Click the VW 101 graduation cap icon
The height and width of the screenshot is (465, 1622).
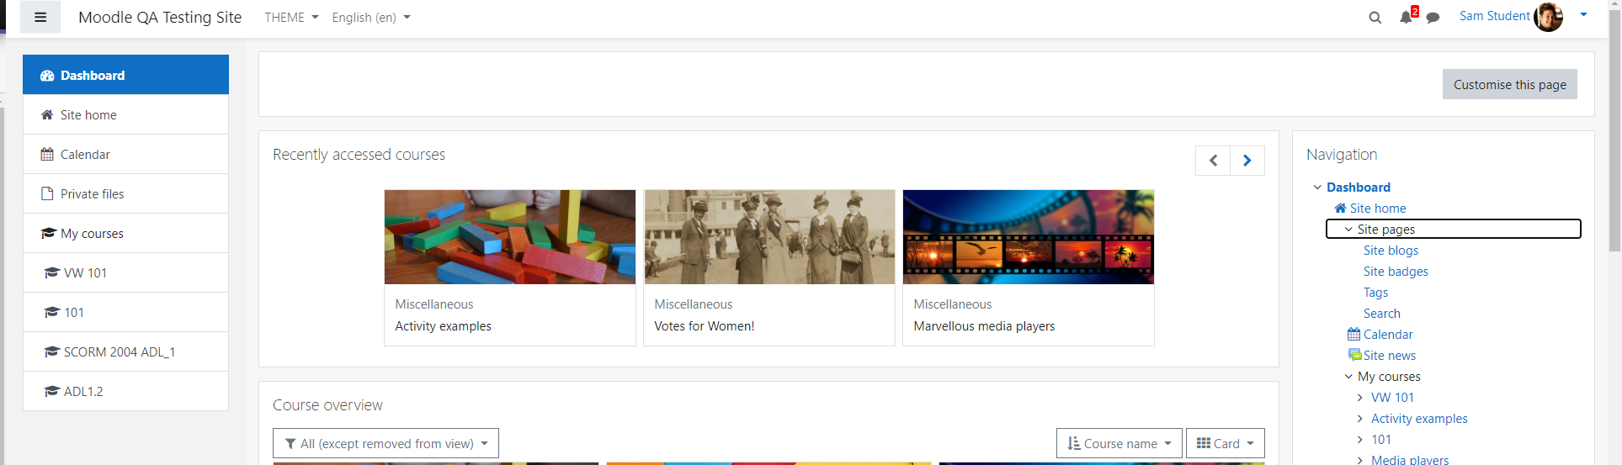click(51, 273)
